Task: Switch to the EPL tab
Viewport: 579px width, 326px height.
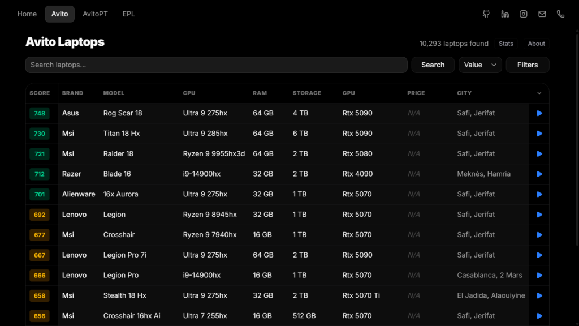Action: point(128,14)
